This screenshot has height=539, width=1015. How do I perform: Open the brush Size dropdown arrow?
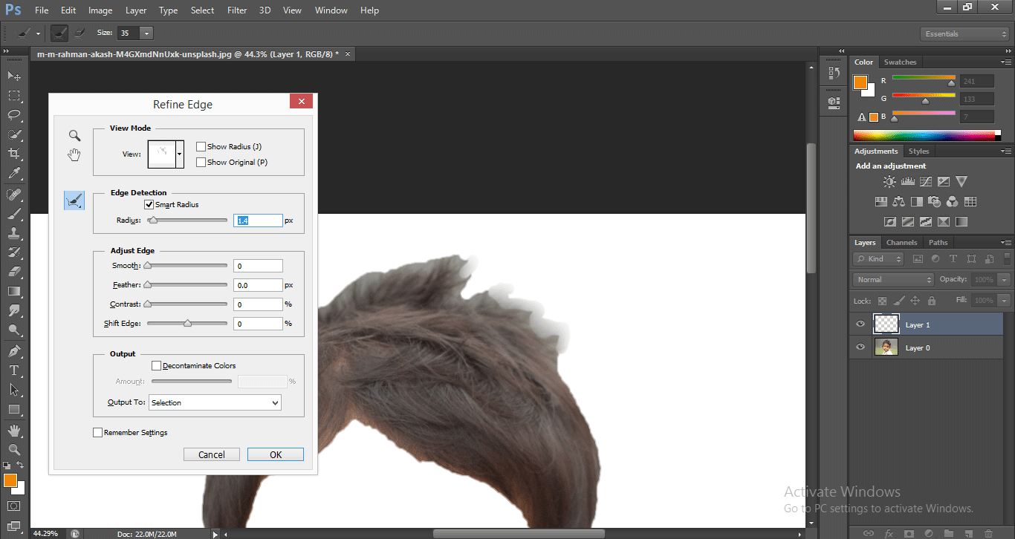pos(146,33)
